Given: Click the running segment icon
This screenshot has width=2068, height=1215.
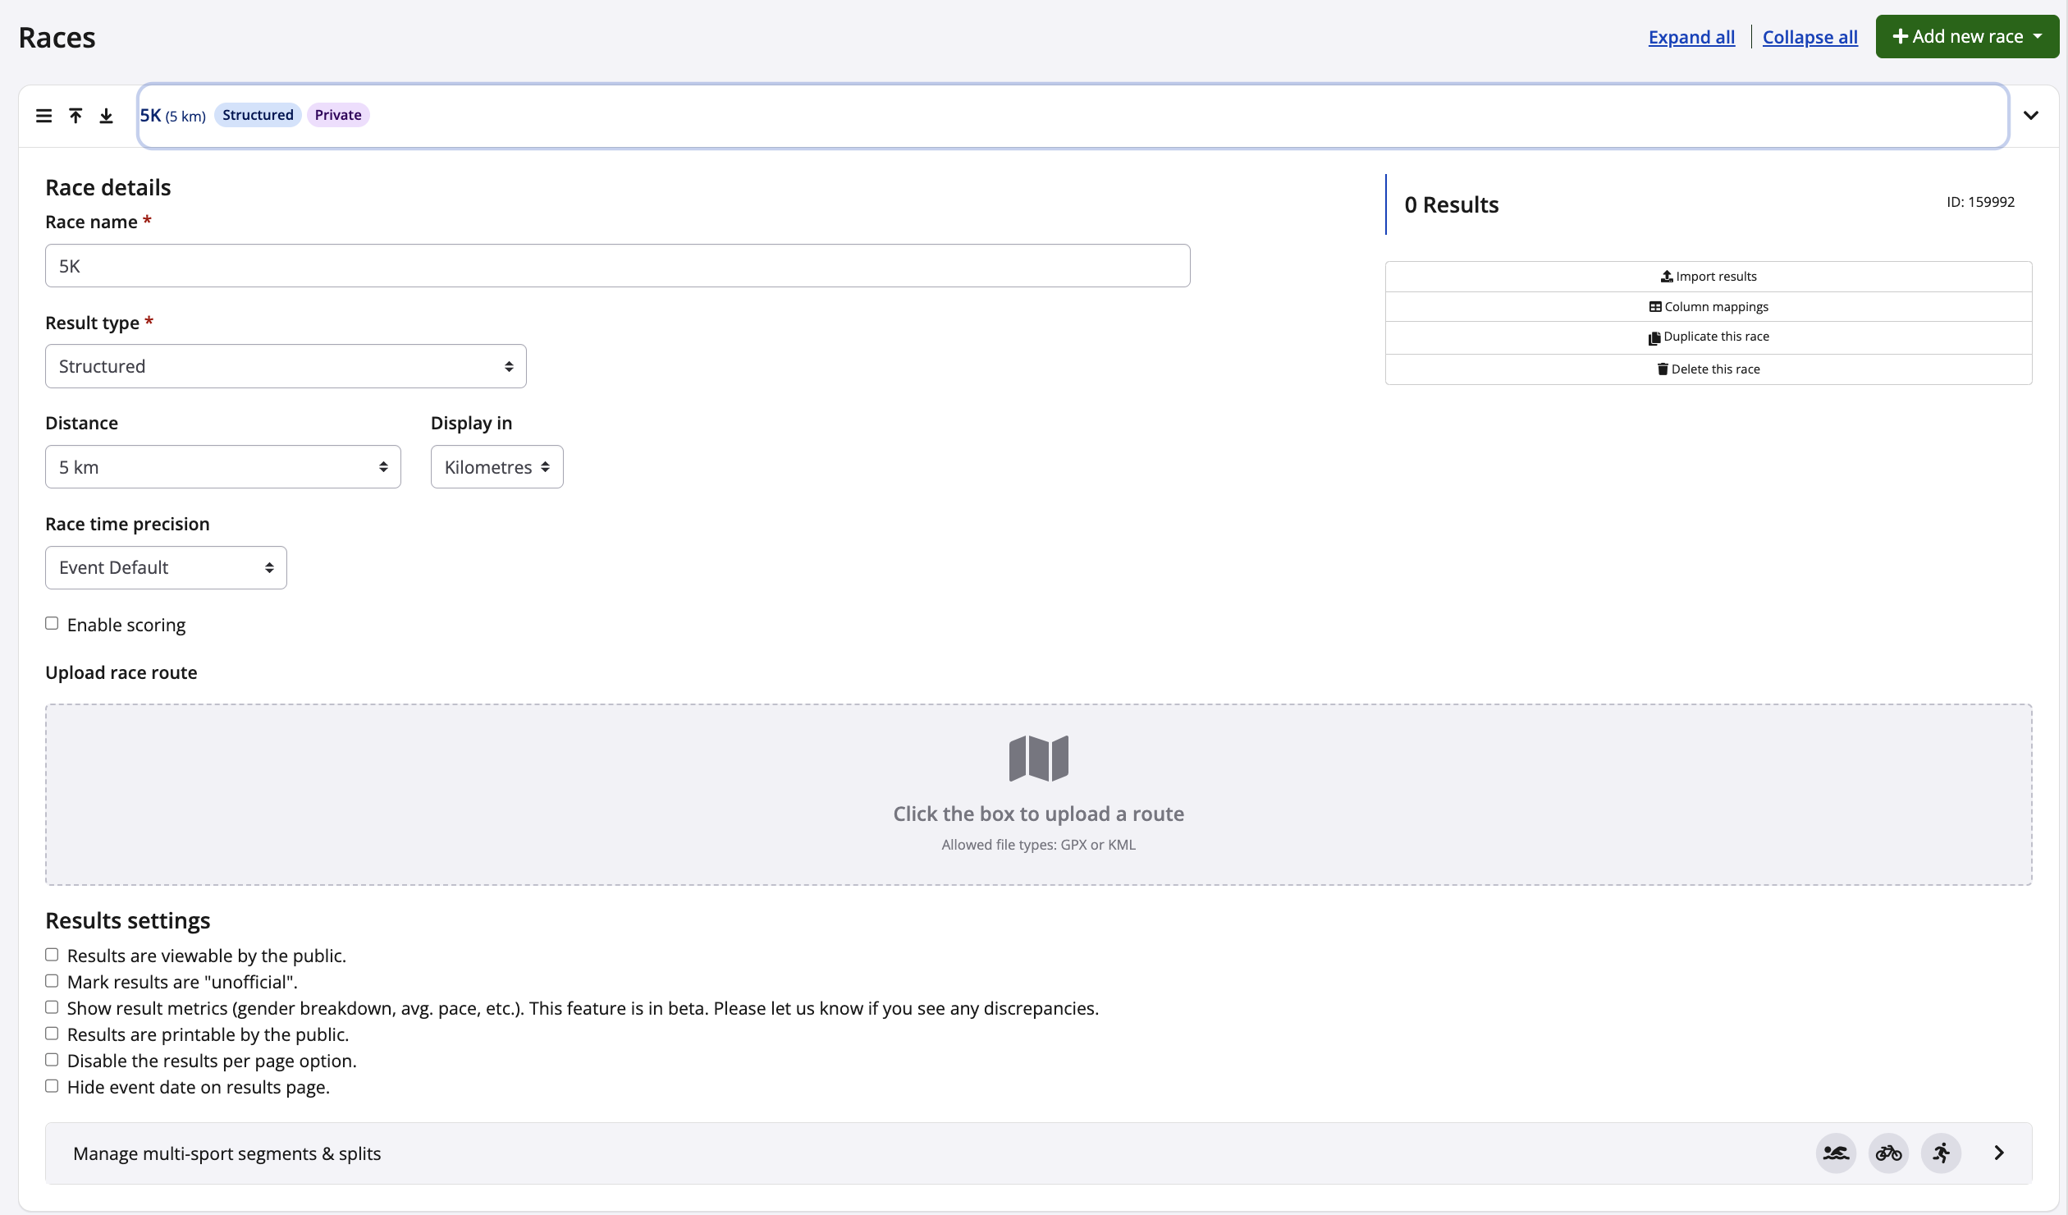Looking at the screenshot, I should pos(1941,1153).
